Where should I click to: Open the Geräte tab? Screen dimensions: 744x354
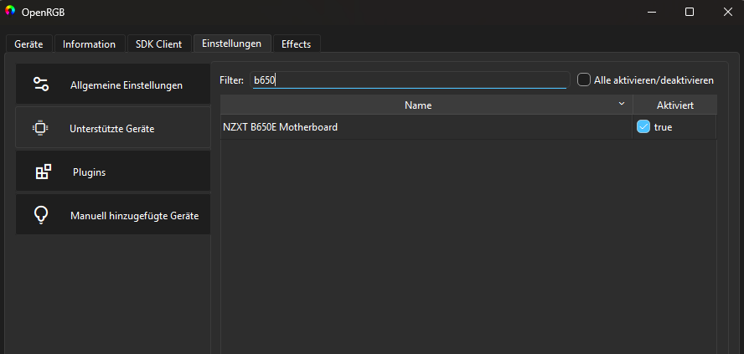[x=29, y=44]
